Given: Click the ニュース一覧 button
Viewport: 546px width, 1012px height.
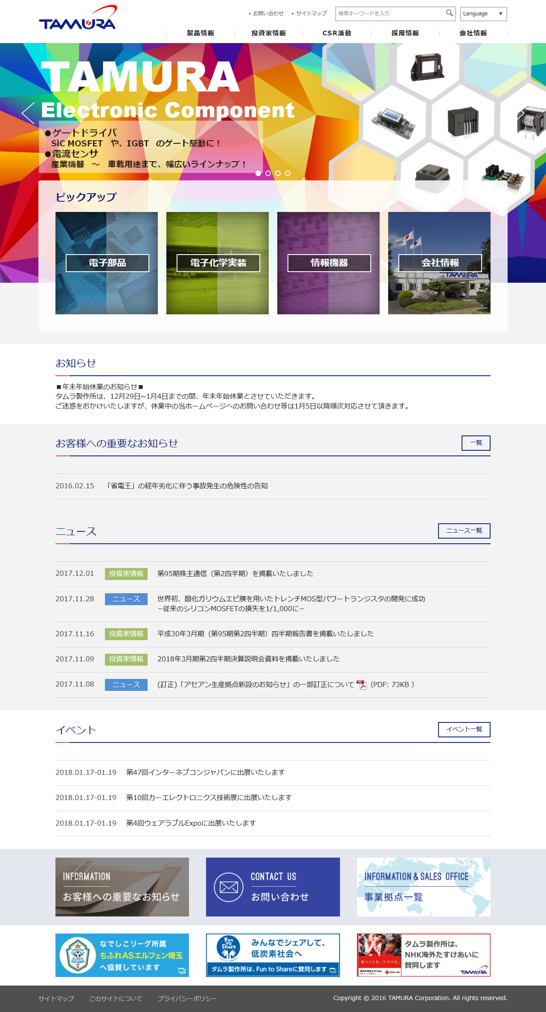Looking at the screenshot, I should coord(464,531).
